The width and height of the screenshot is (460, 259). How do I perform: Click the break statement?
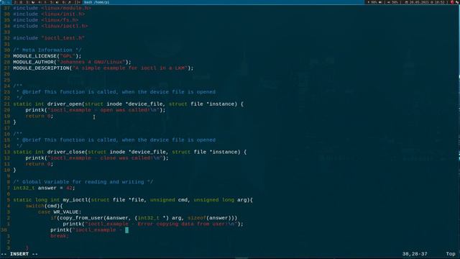coord(59,236)
